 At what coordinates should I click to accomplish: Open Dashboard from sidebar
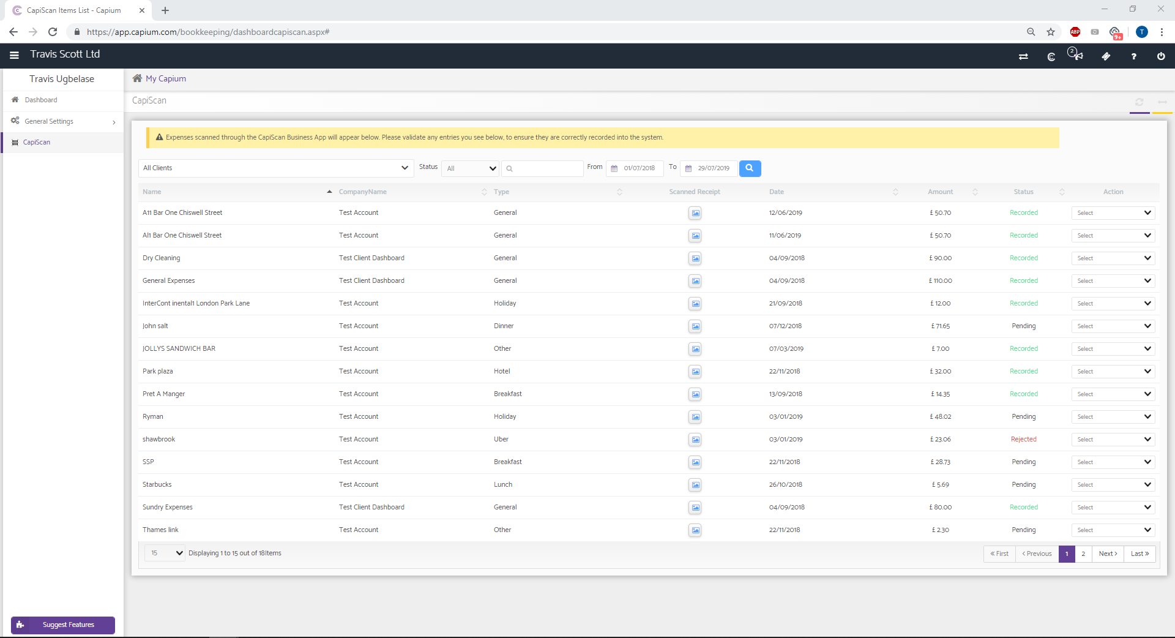point(62,100)
